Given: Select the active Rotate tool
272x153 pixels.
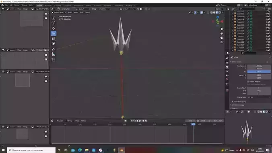Looking at the screenshot, I should pyautogui.click(x=54, y=33).
